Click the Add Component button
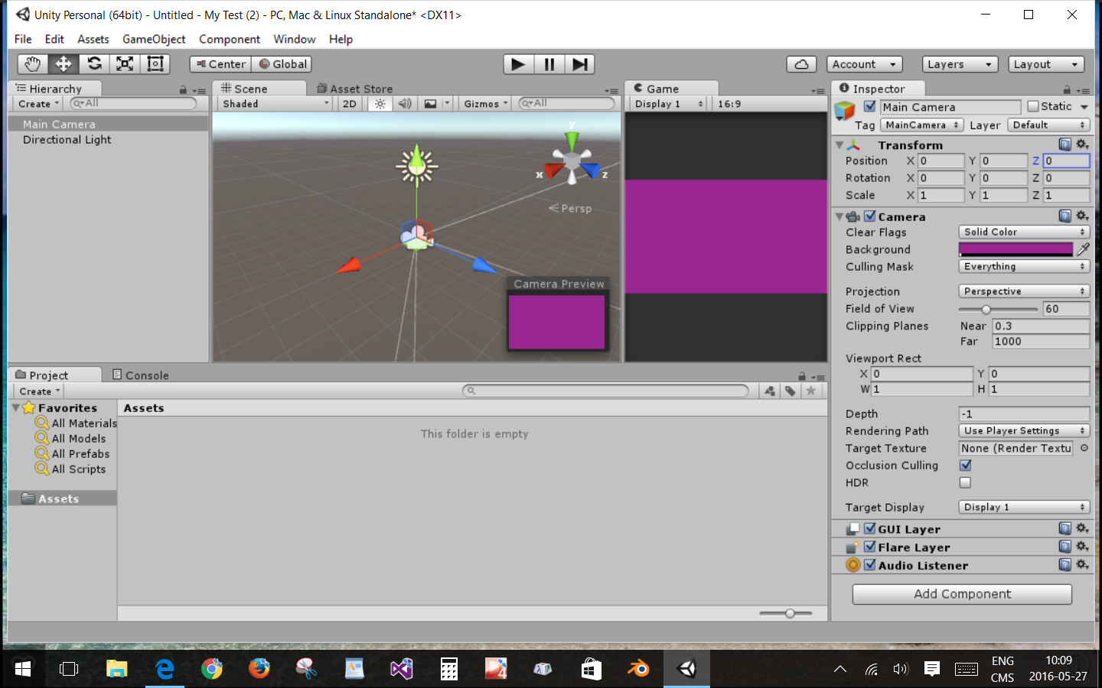The height and width of the screenshot is (688, 1102). pos(961,594)
